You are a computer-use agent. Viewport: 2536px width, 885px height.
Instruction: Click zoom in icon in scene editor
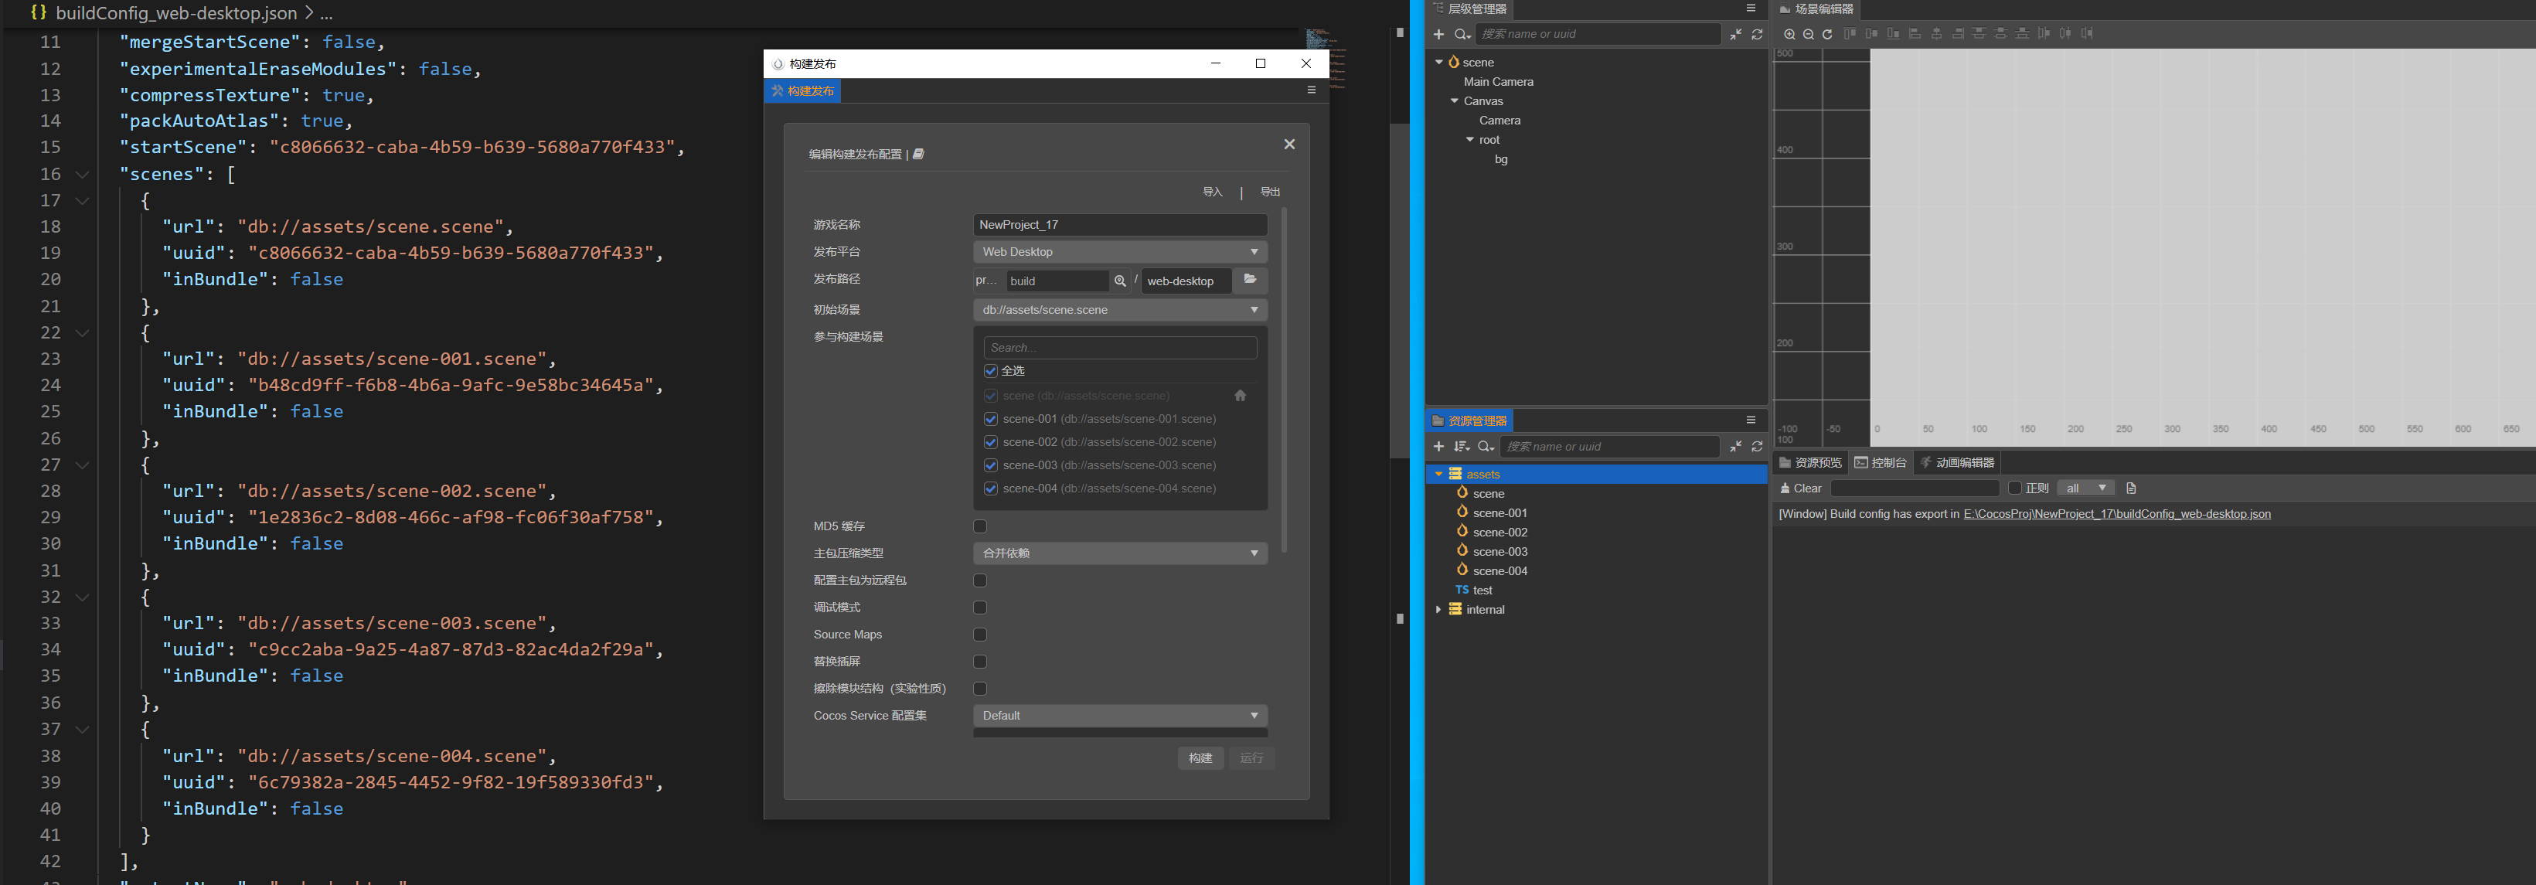[x=1789, y=35]
